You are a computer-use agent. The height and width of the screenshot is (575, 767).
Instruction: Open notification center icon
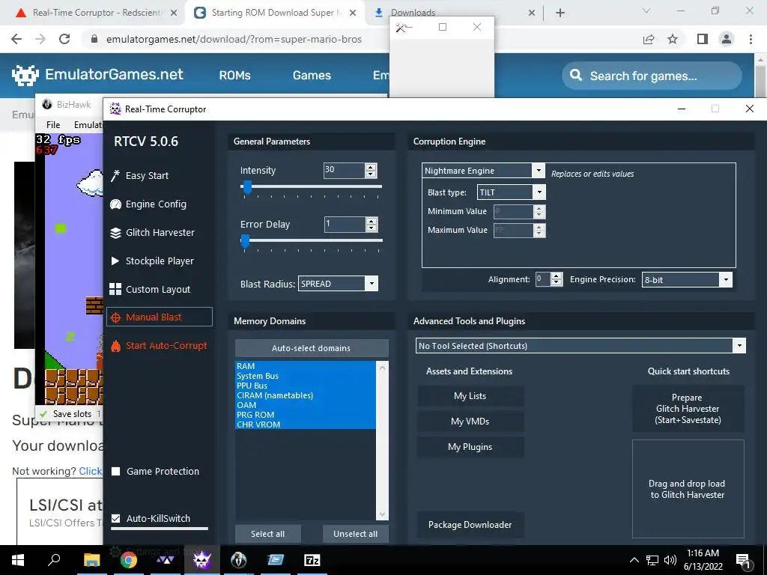pos(742,561)
